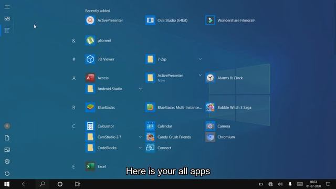336x189 pixels.
Task: Jump using the letter A header
Action: (73, 78)
